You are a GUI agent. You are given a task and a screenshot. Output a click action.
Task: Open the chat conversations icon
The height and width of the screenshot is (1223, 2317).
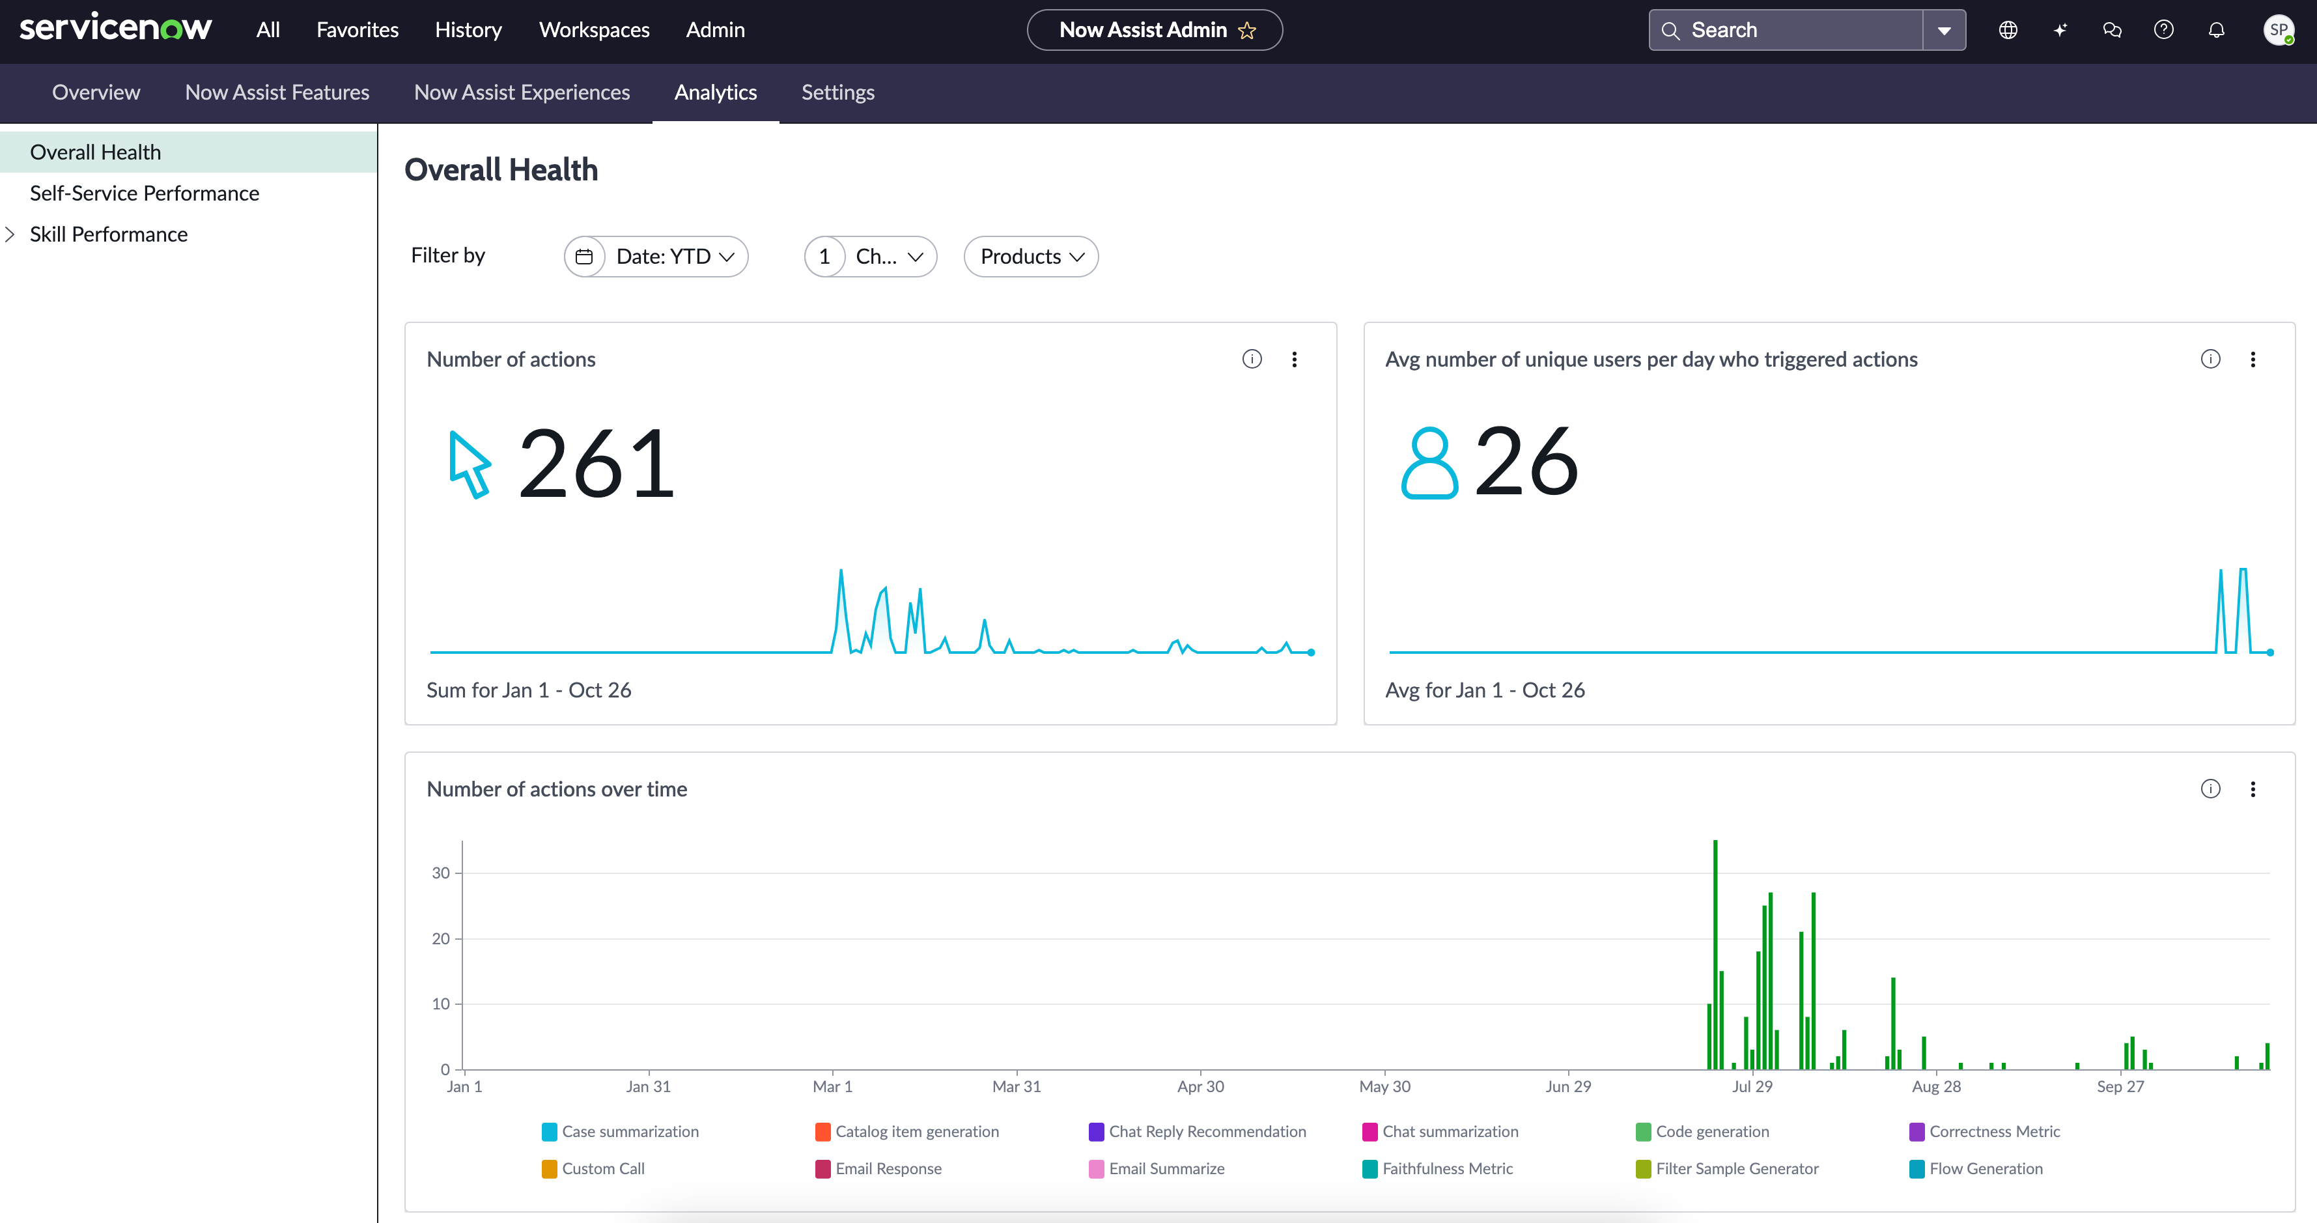(2112, 31)
